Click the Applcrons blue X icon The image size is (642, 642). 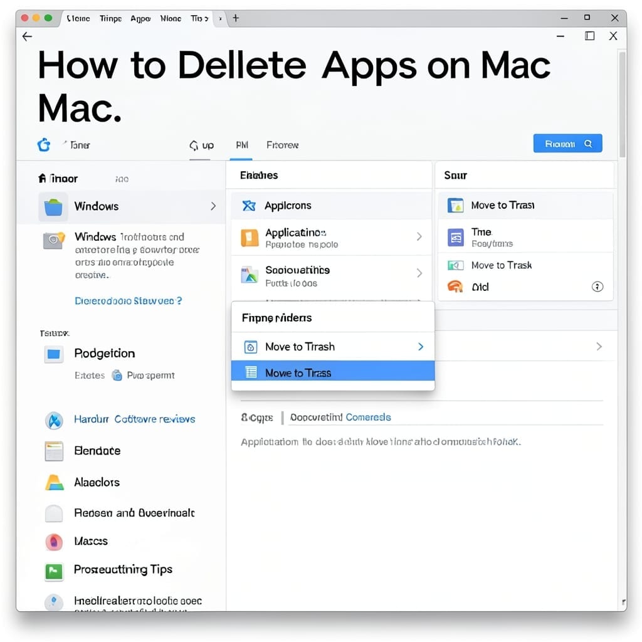point(249,206)
